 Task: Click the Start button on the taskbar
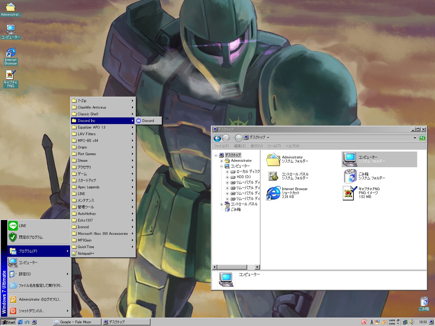pyautogui.click(x=8, y=322)
